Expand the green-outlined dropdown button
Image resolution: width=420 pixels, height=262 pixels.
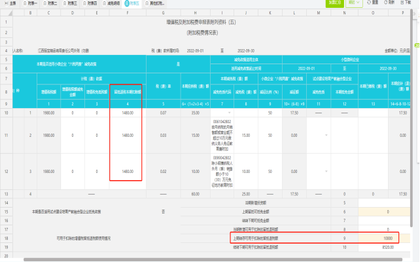click(x=354, y=3)
